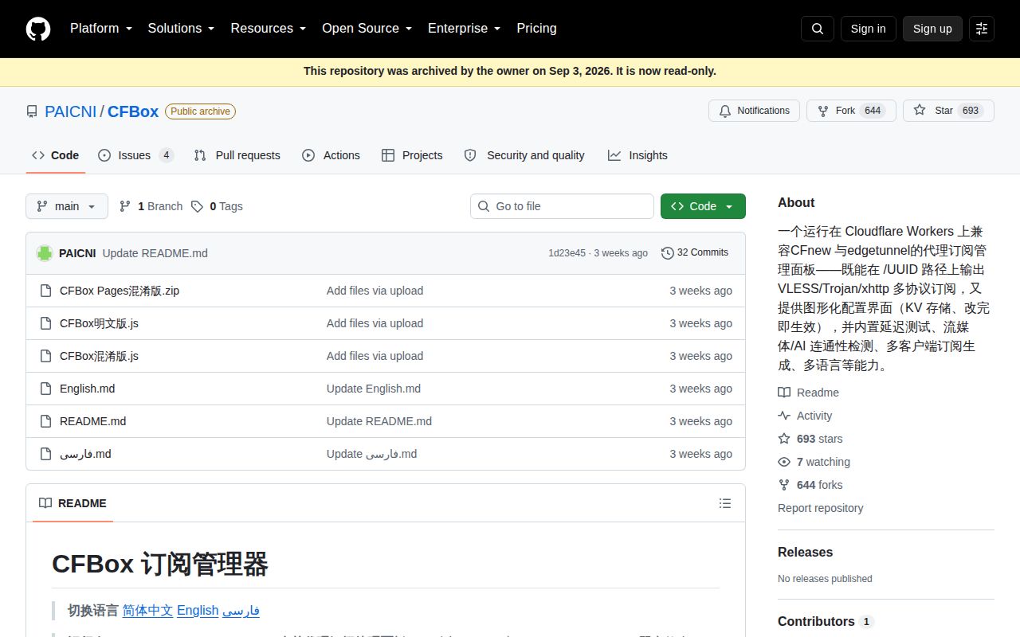Switch to the Issues tab
Viewport: 1020px width, 637px height.
(135, 155)
